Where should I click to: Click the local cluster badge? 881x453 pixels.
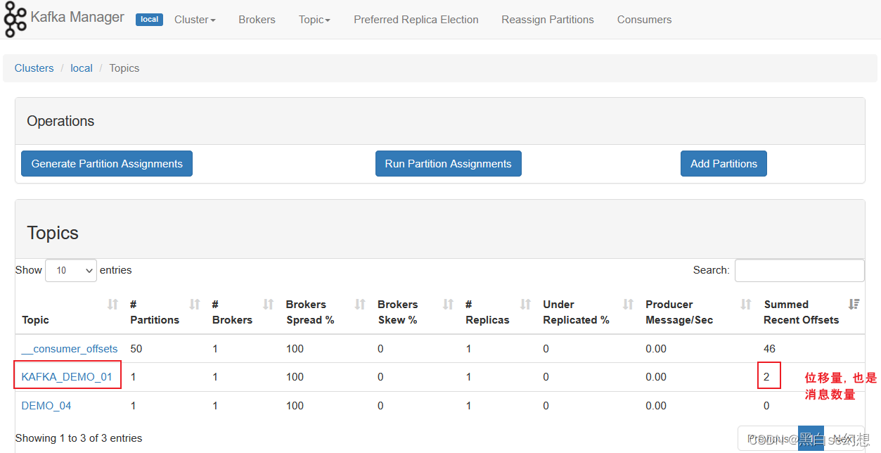[149, 20]
